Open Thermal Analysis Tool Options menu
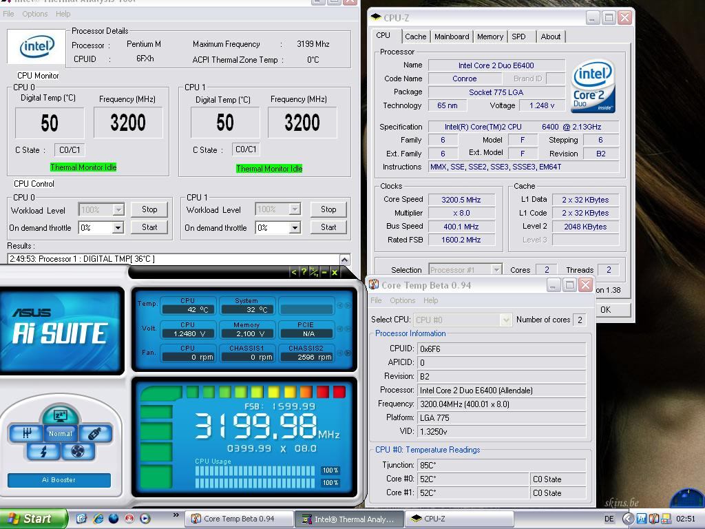 [x=34, y=14]
